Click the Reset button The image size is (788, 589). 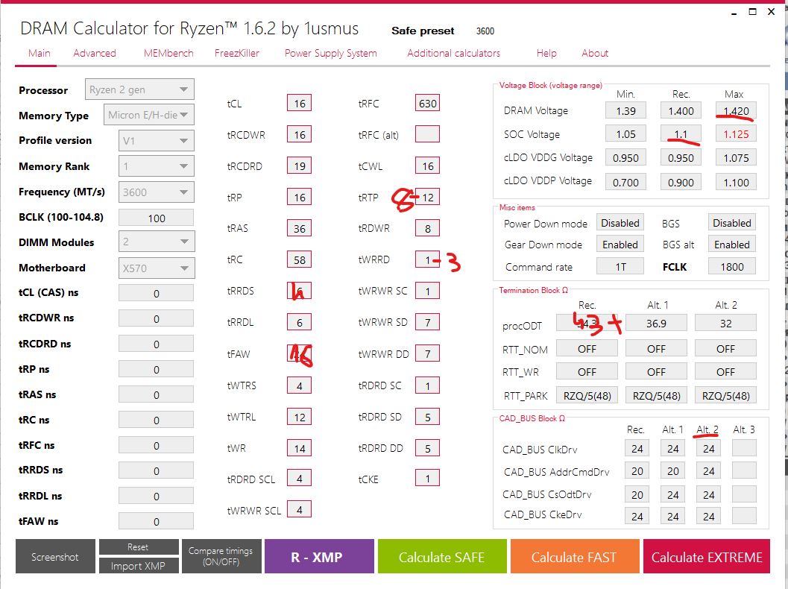[139, 547]
